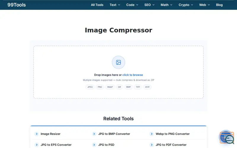Viewport: 237px width, 148px height.
Task: Expand the SEO dropdown menu
Action: [149, 5]
